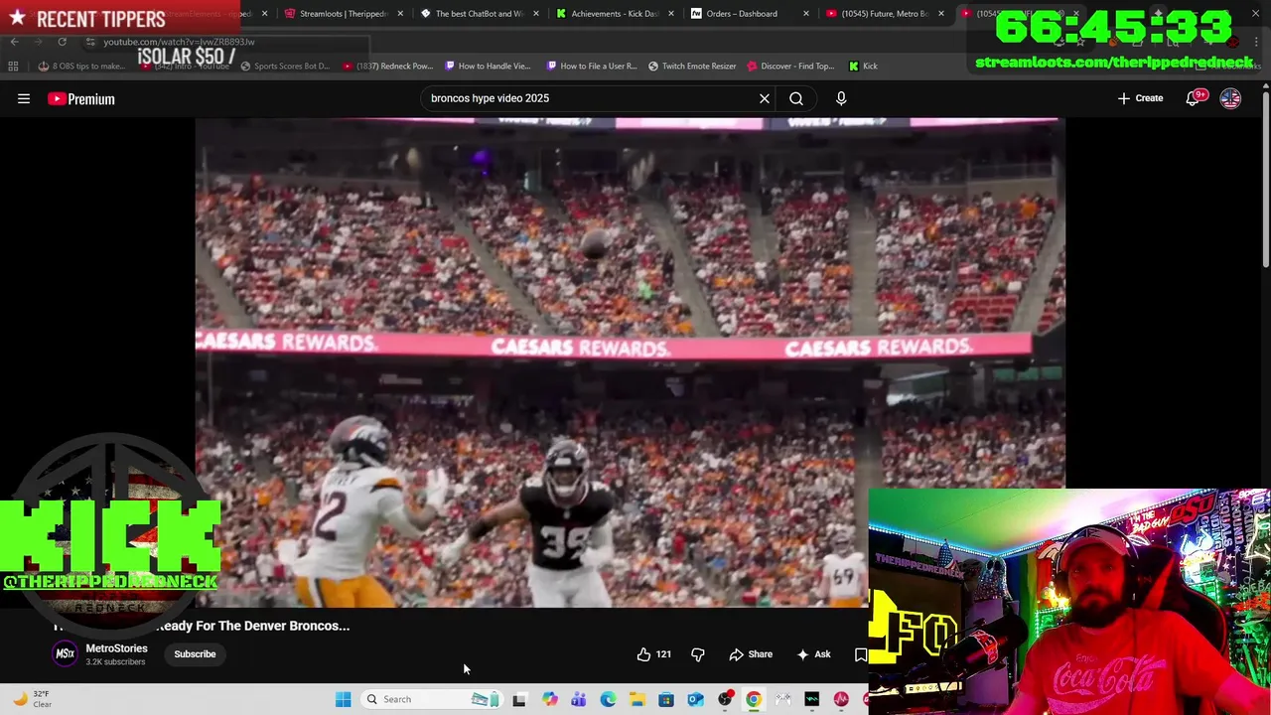Open the How to Handle Vie... bookmark
Image resolution: width=1271 pixels, height=715 pixels.
coord(488,66)
